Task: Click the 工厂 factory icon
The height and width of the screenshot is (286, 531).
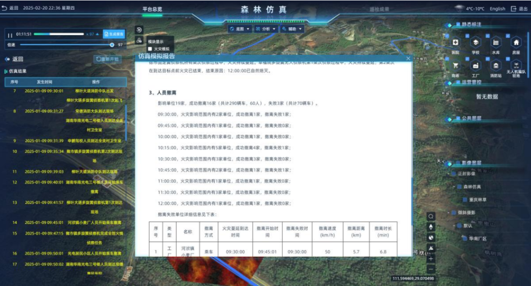Action: pos(475,65)
